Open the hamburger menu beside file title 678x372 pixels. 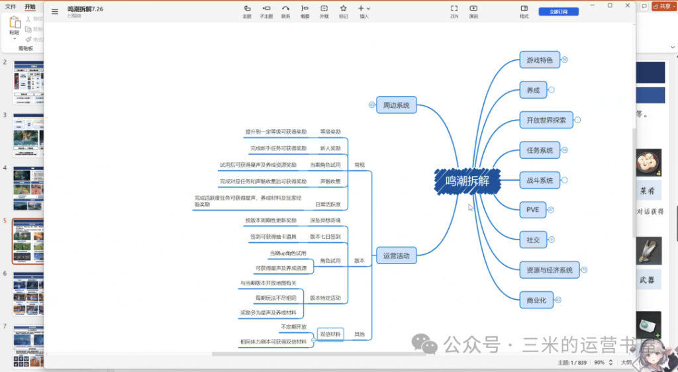tap(55, 11)
